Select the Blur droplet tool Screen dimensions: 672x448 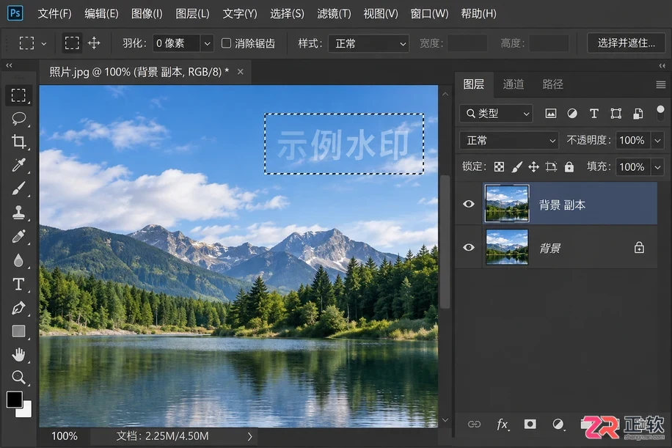click(x=18, y=260)
